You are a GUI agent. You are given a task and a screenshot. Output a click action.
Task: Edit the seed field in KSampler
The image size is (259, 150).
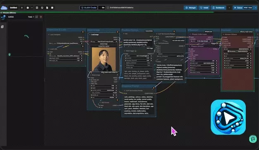[238, 49]
